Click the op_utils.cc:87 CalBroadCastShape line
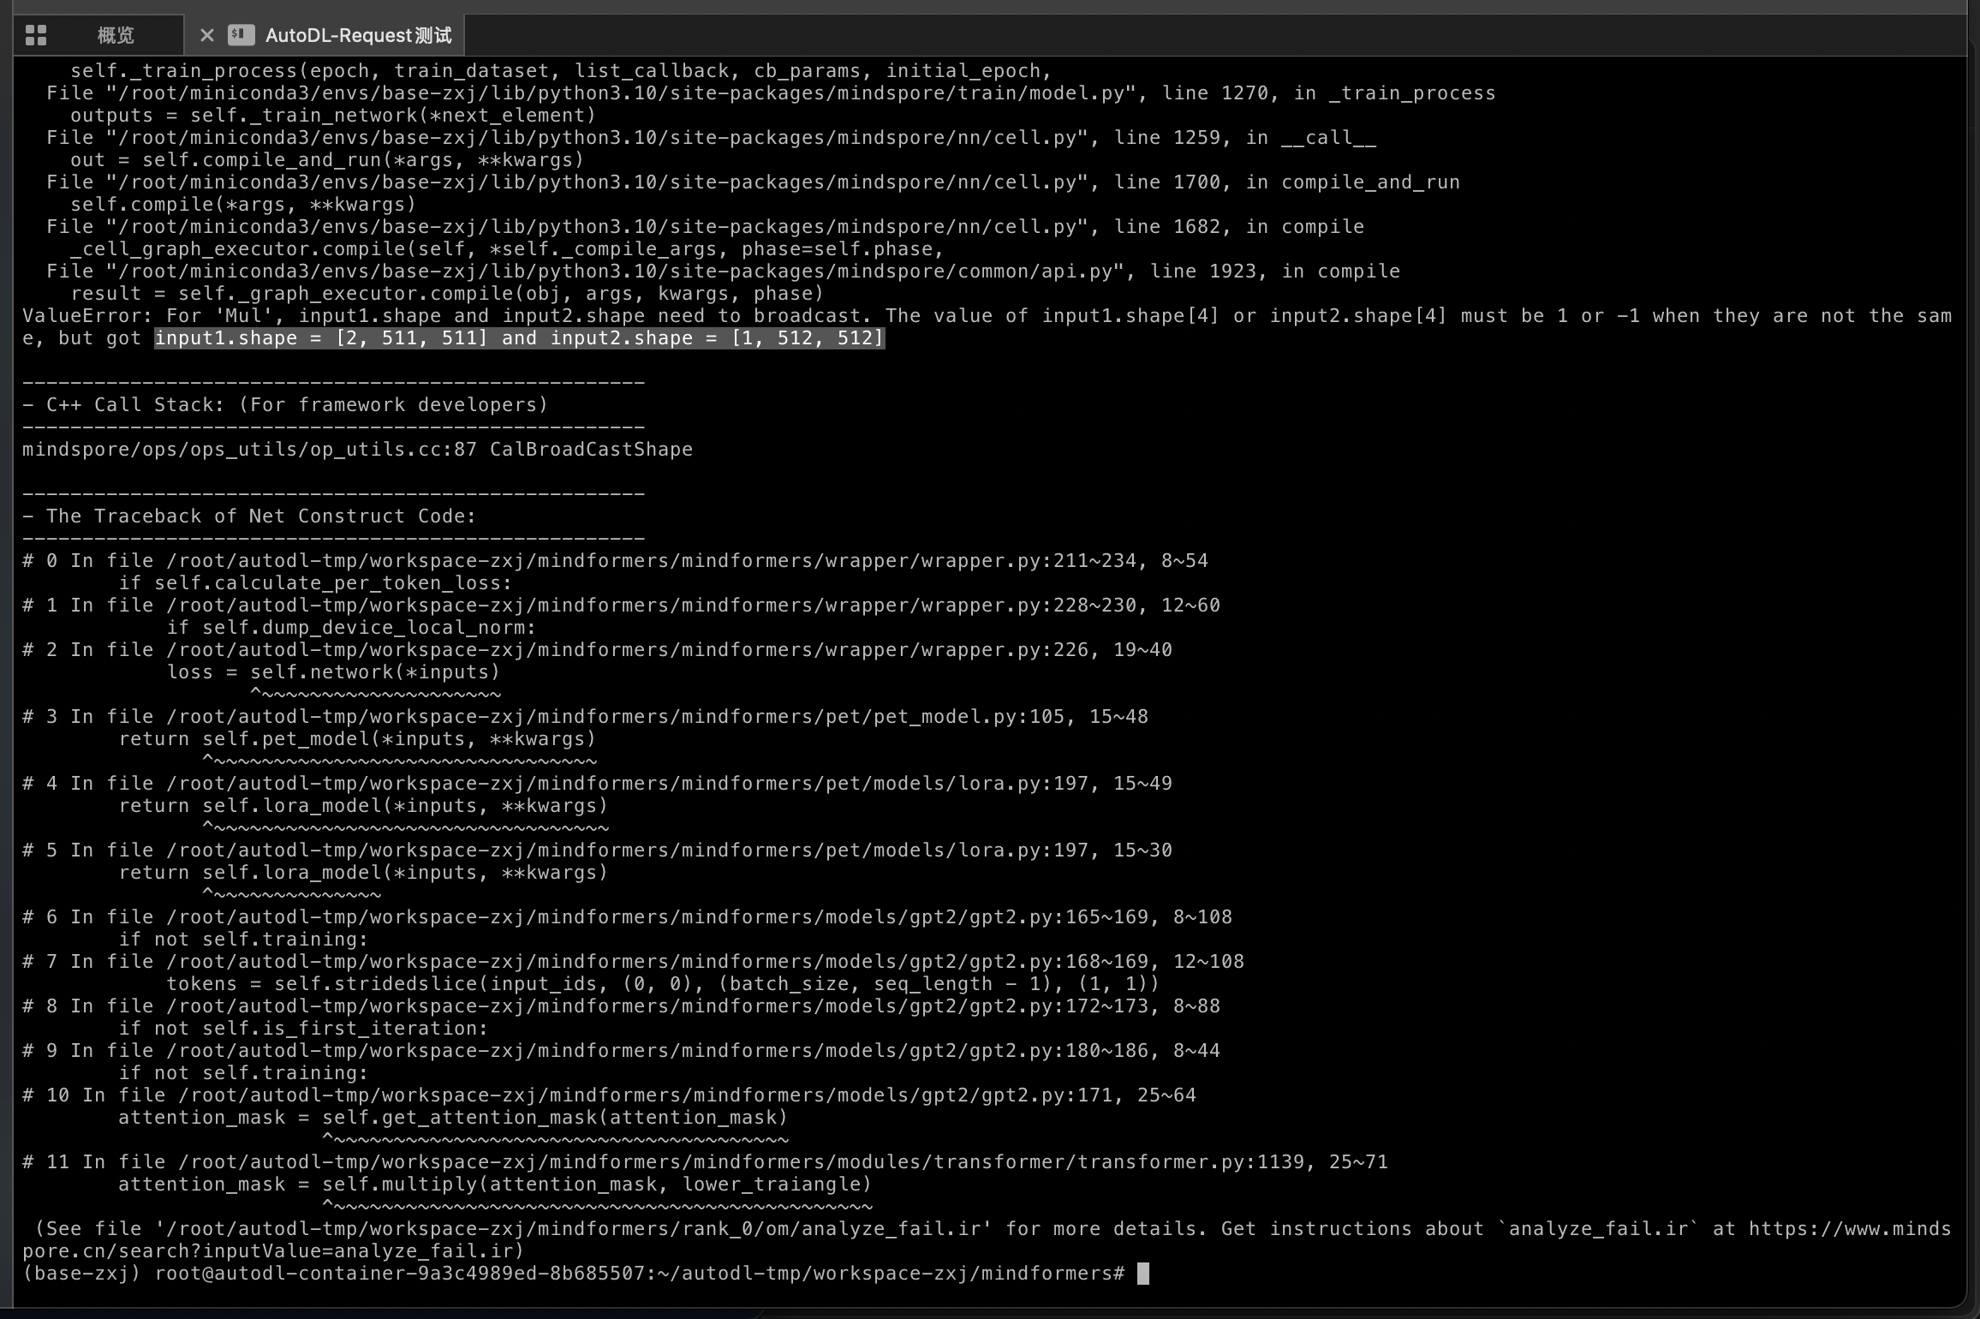Viewport: 1980px width, 1319px height. click(357, 450)
